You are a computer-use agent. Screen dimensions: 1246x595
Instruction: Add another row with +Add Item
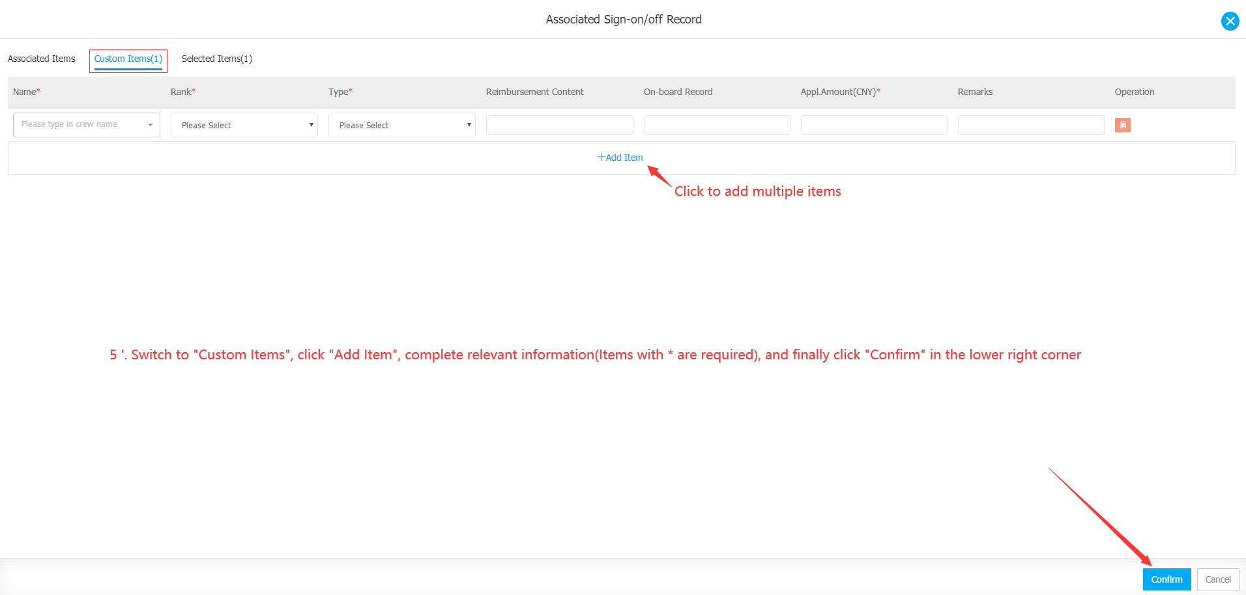coord(620,158)
